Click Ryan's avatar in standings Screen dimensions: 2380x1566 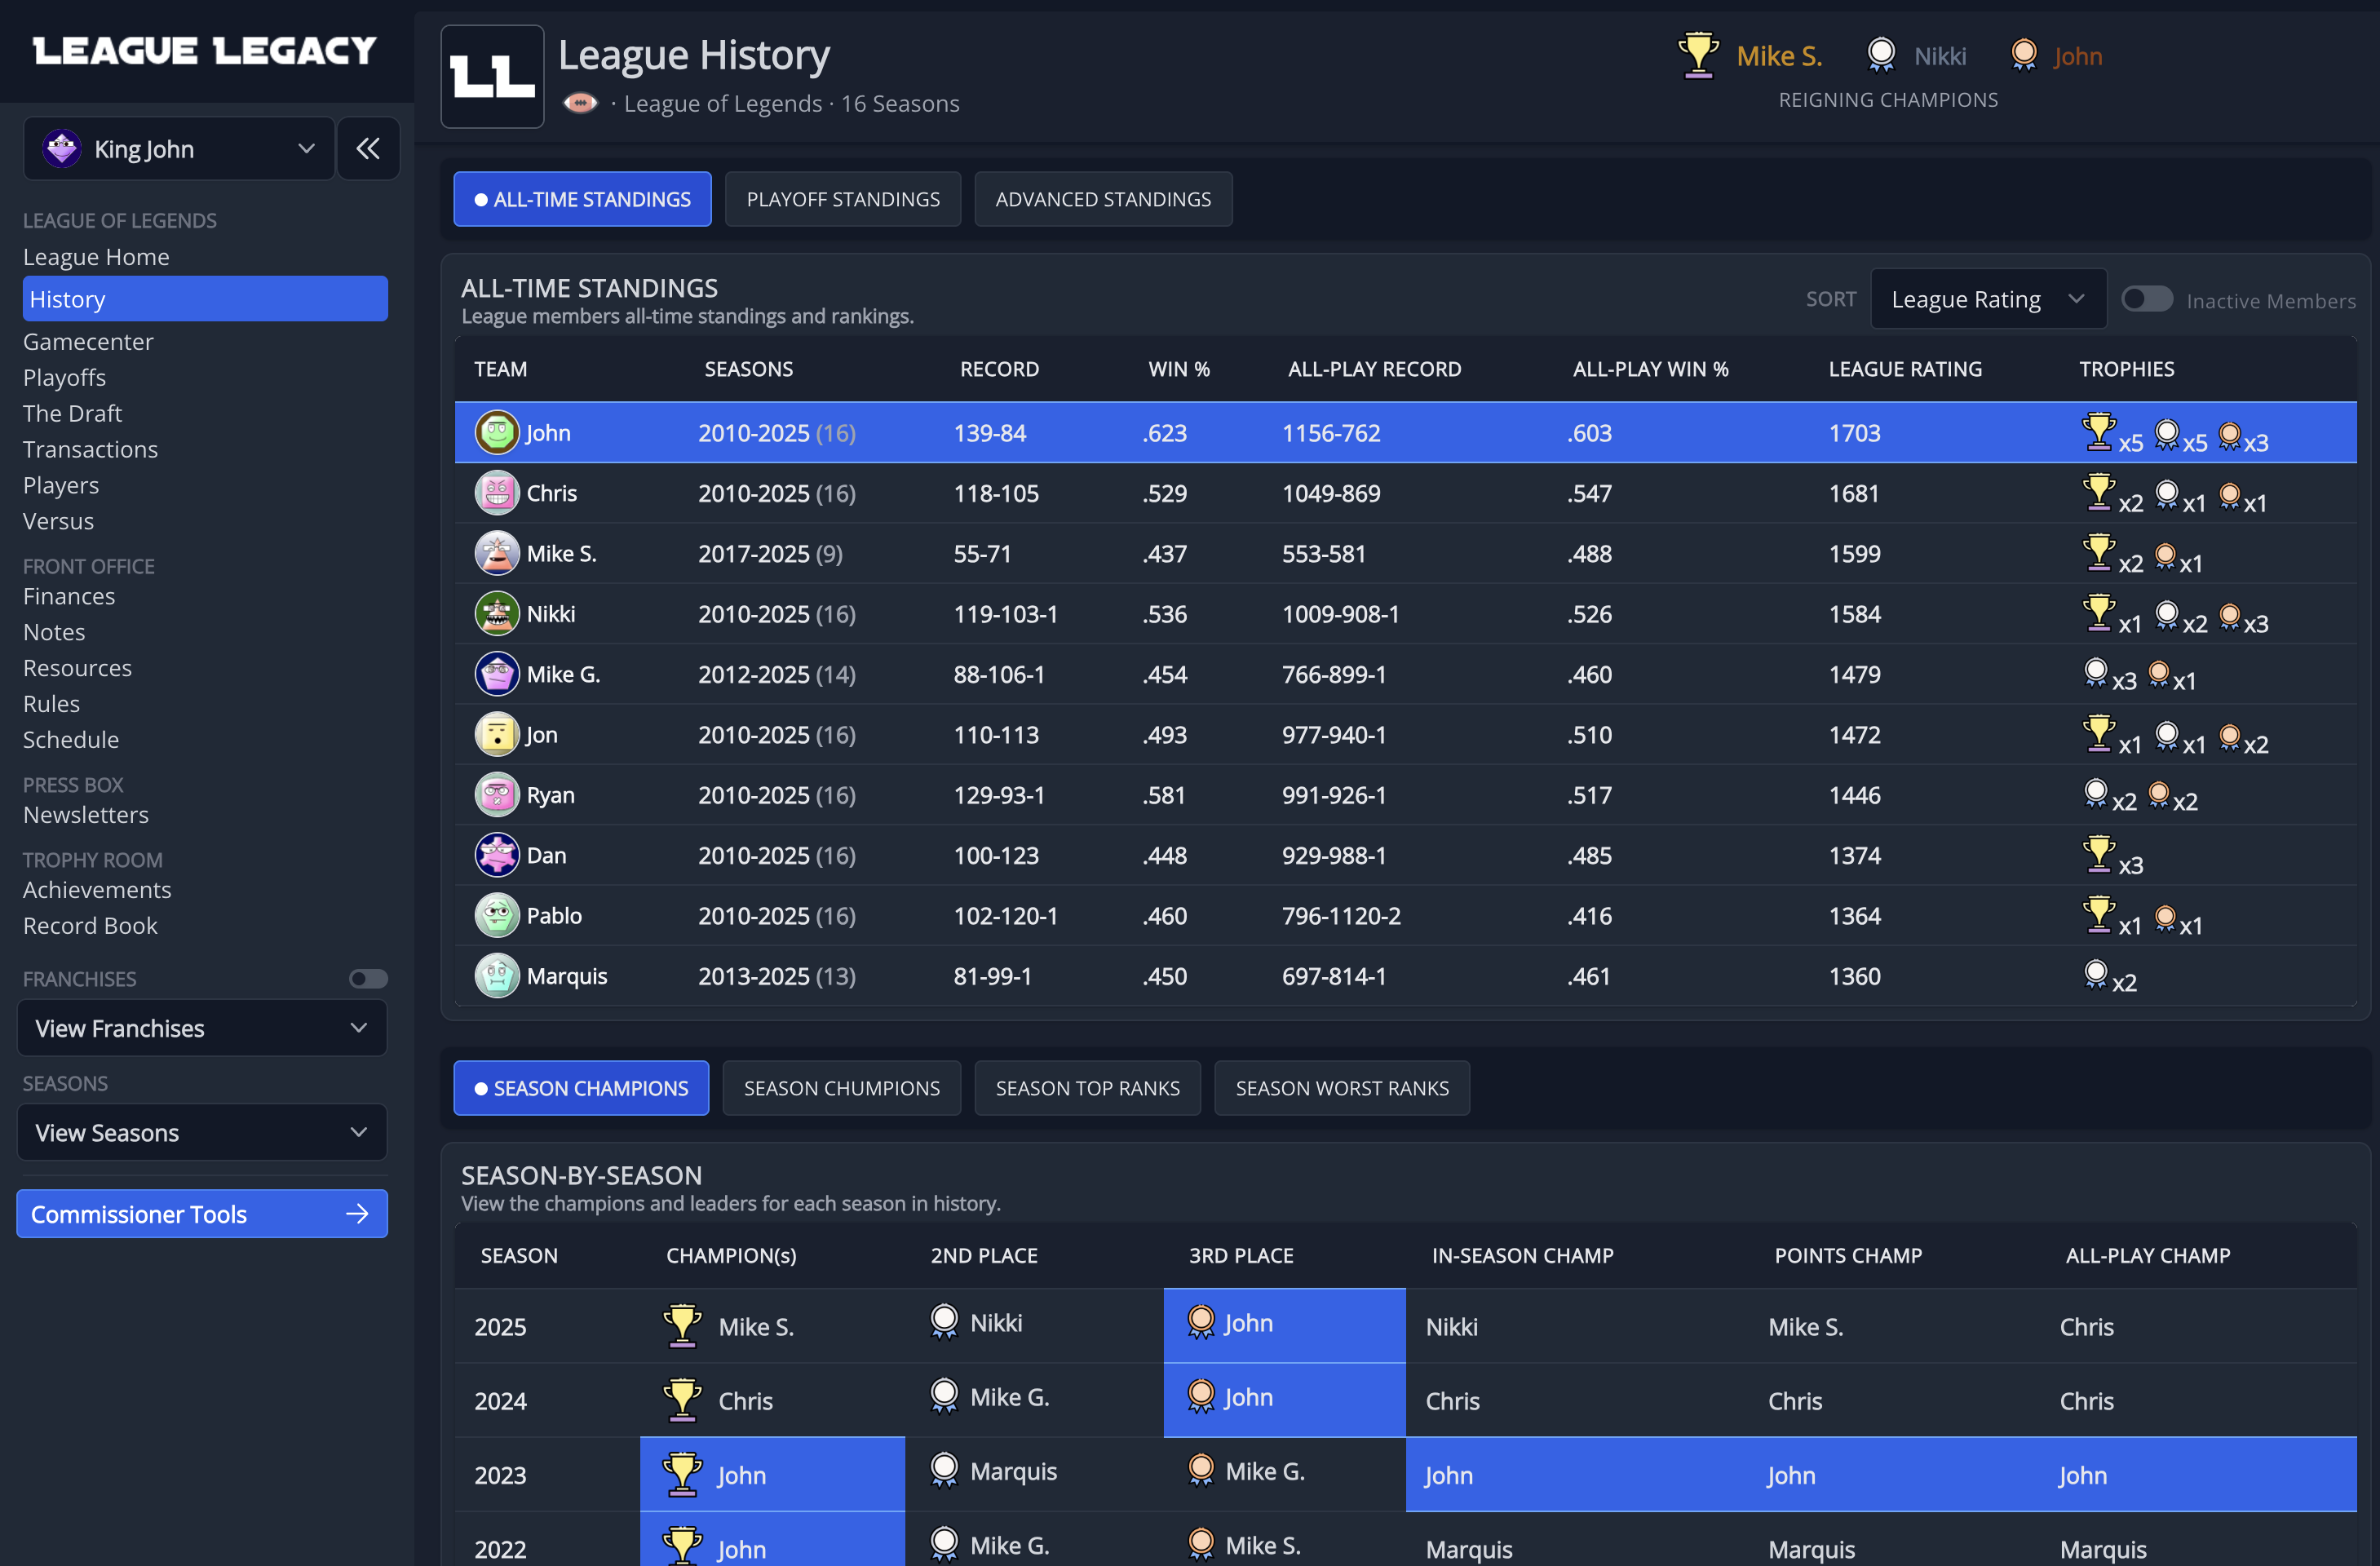click(497, 795)
